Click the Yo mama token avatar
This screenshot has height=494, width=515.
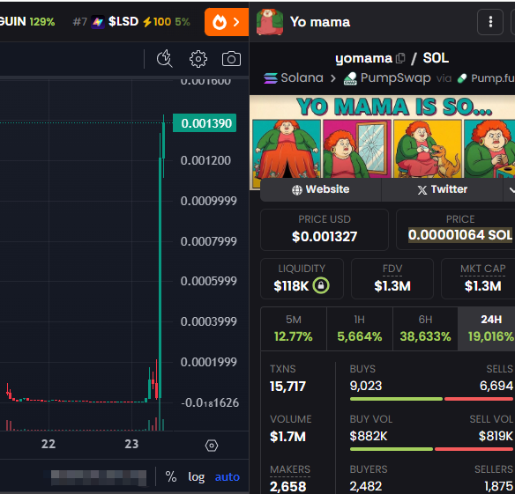[x=270, y=22]
